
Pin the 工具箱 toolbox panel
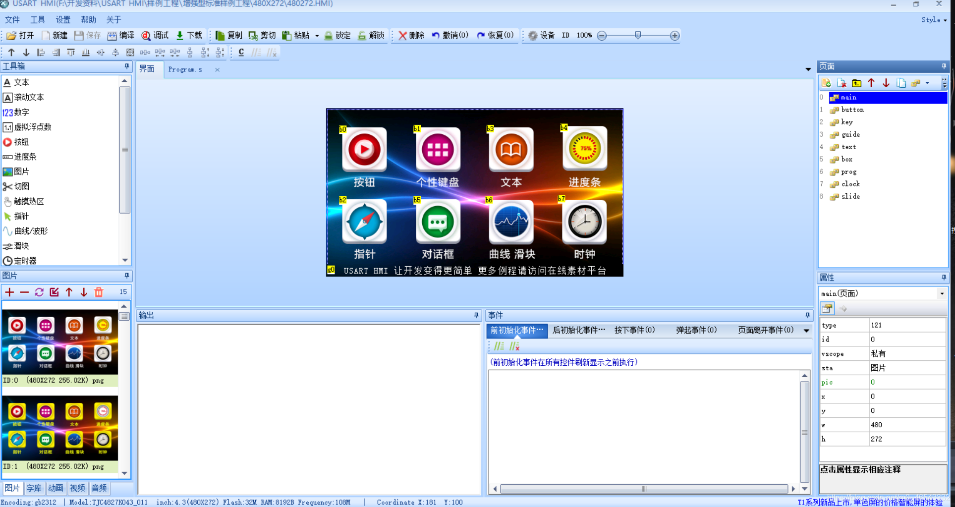[127, 66]
